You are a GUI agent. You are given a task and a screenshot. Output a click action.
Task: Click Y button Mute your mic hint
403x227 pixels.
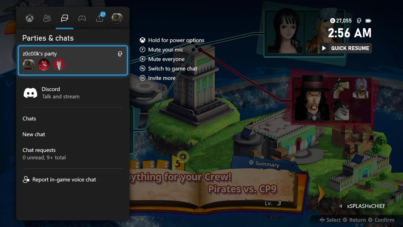(x=143, y=50)
